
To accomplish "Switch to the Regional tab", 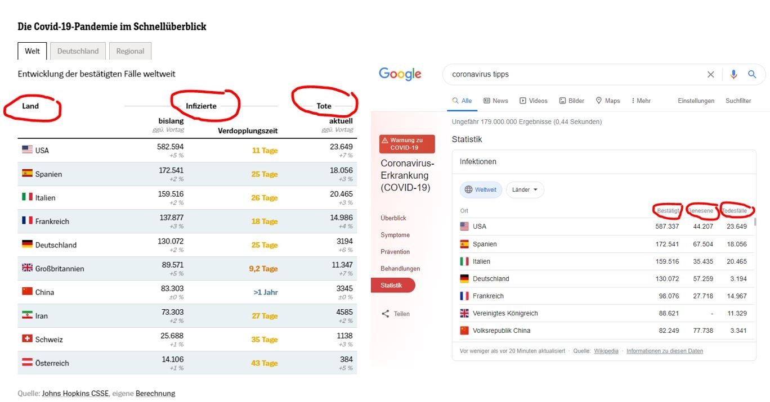I will (x=130, y=51).
